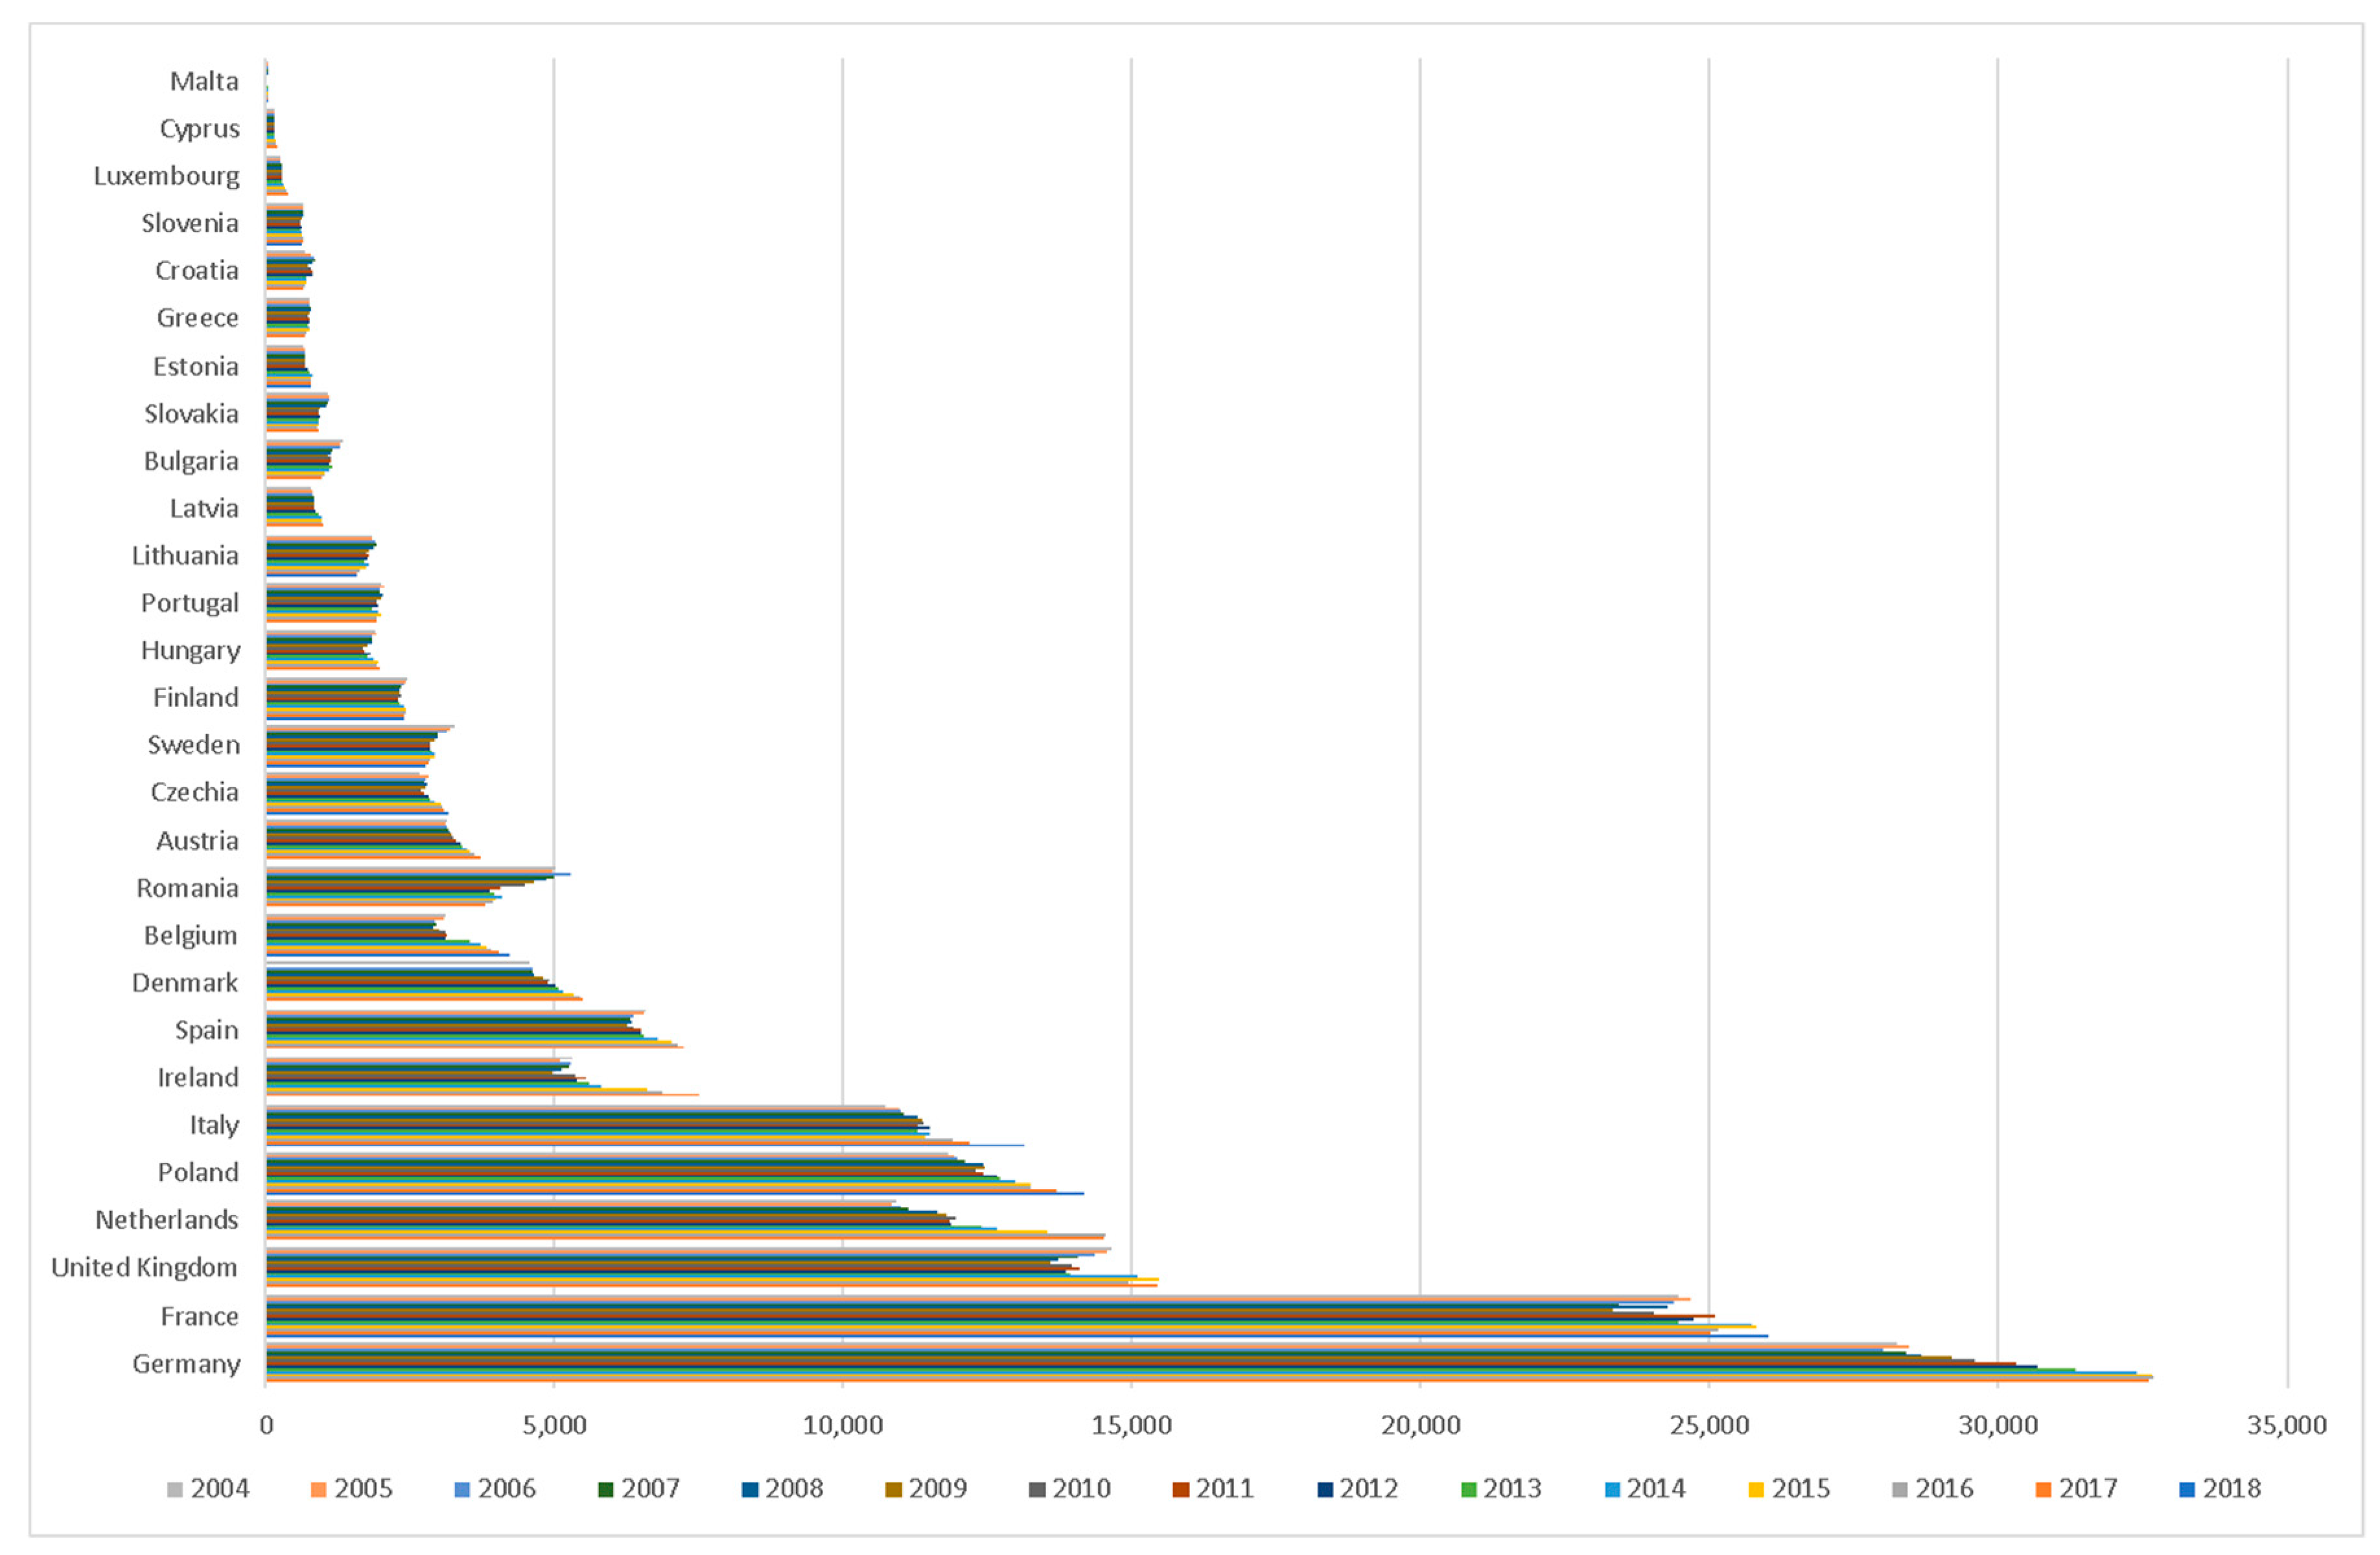
Task: Click the 2007 green legend swatch
Action: (x=606, y=1489)
